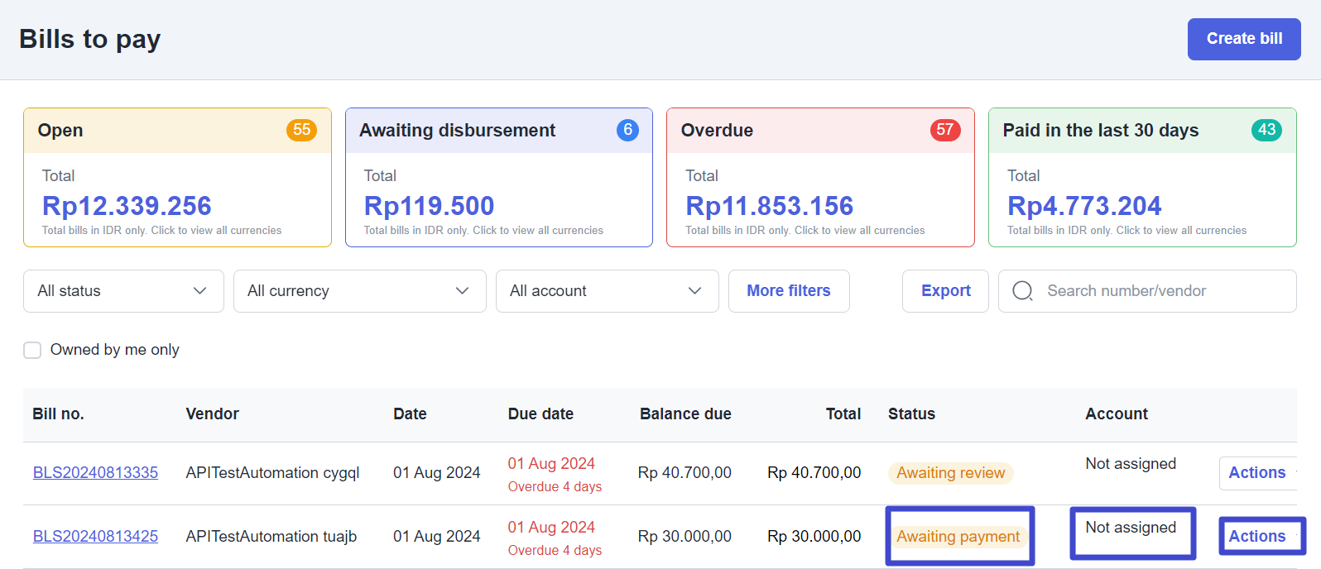Click the Paid badge showing 43
This screenshot has height=569, width=1321.
tap(1266, 130)
